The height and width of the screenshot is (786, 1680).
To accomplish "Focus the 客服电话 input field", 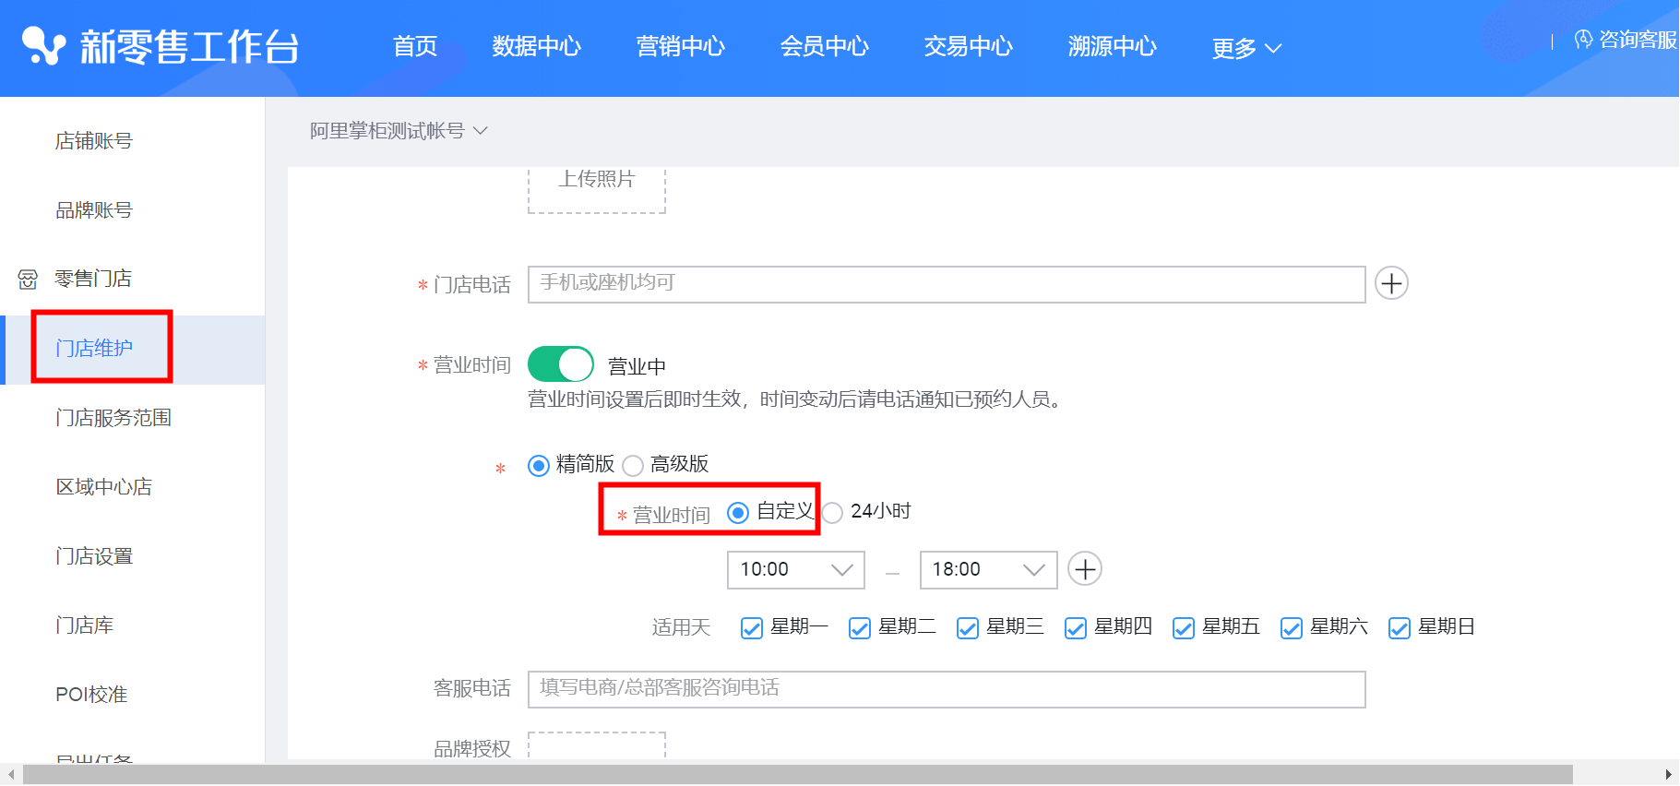I will (x=947, y=689).
